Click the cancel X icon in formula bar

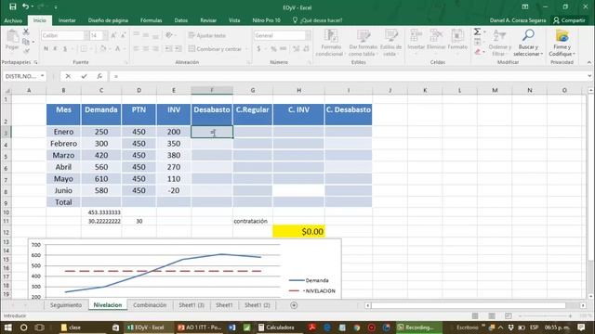[68, 76]
